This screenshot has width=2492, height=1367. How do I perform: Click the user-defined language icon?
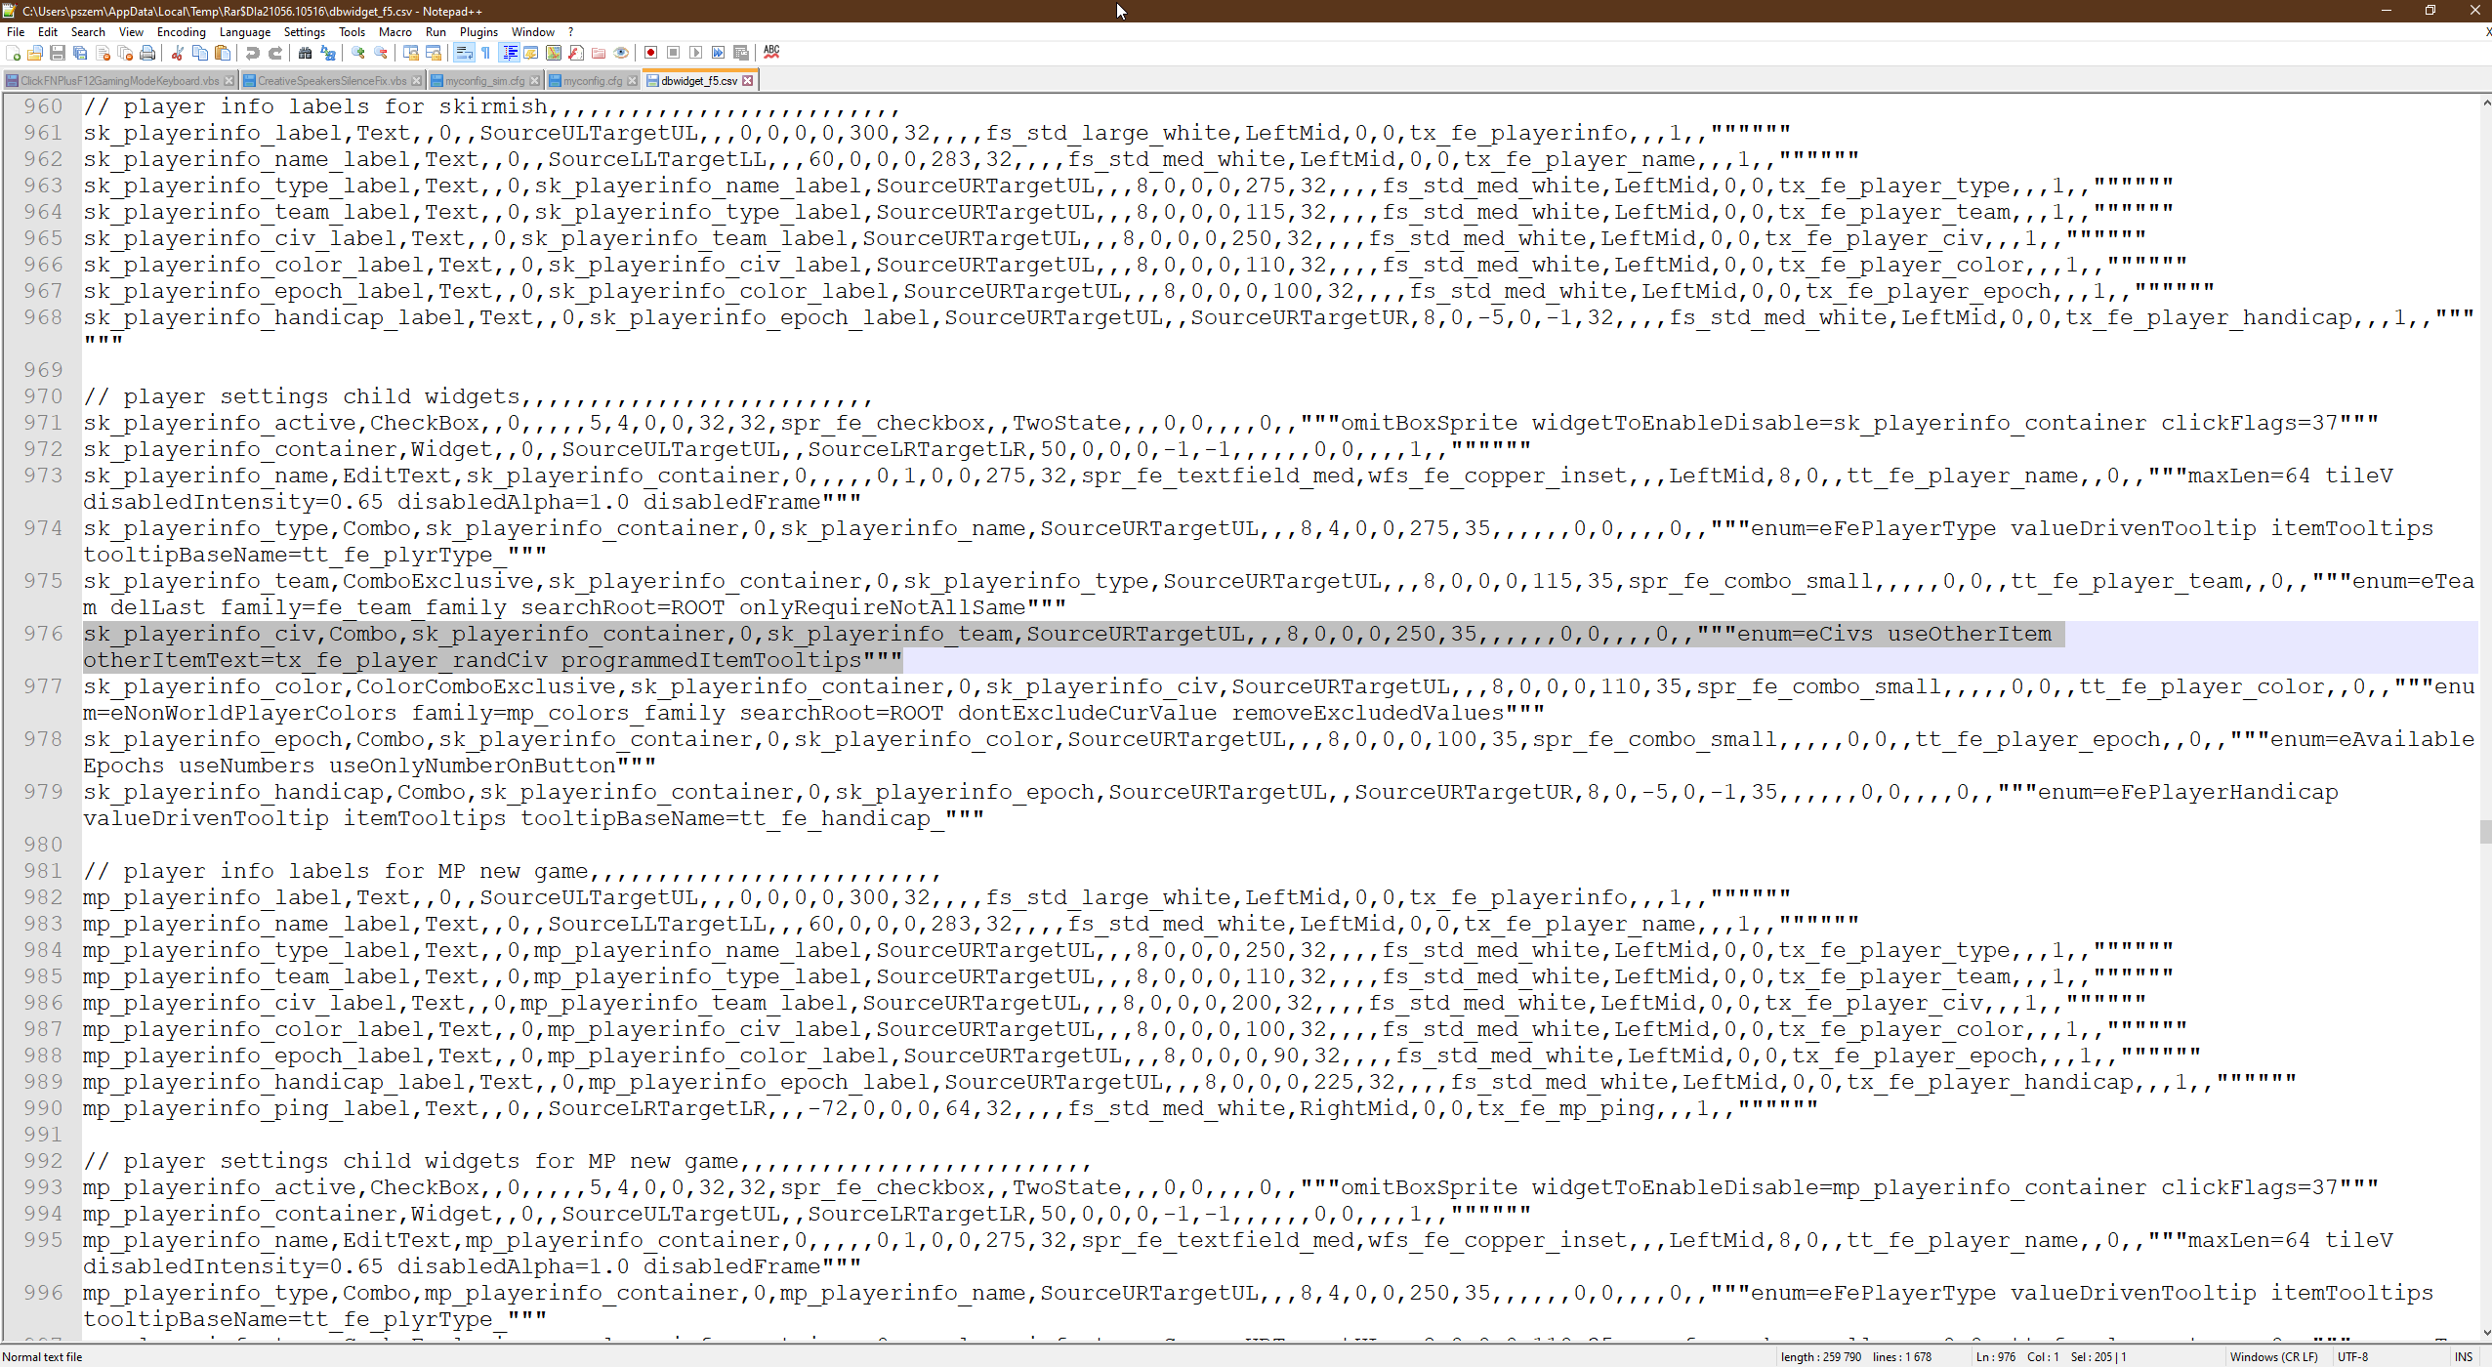[531, 53]
